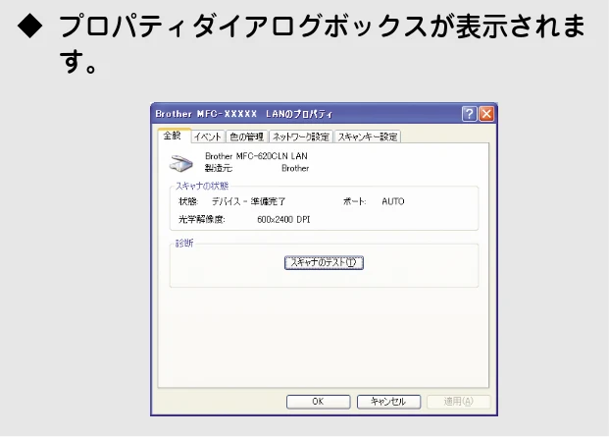Click the help question mark icon

coord(470,114)
